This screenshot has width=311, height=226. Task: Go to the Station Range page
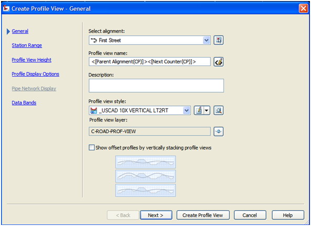(27, 46)
